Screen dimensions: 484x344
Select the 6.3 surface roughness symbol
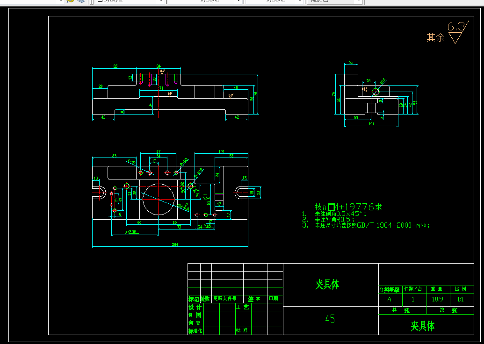(458, 32)
